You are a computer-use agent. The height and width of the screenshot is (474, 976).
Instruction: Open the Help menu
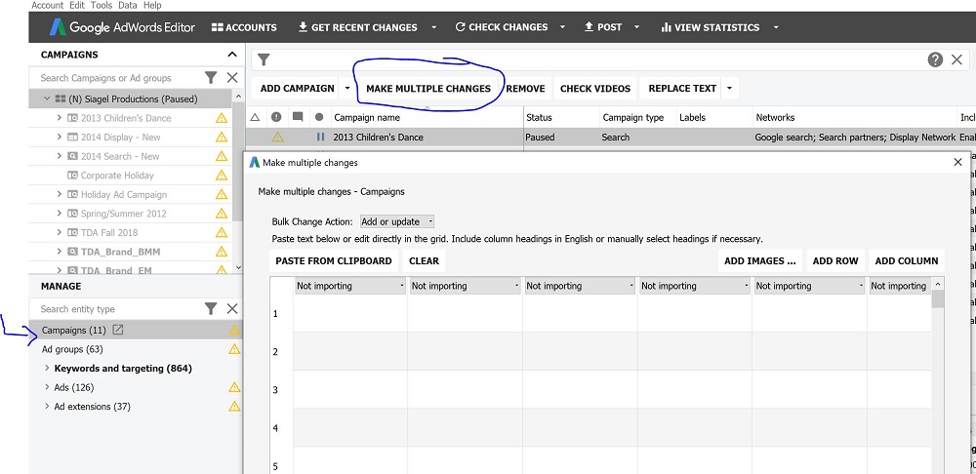tap(152, 5)
